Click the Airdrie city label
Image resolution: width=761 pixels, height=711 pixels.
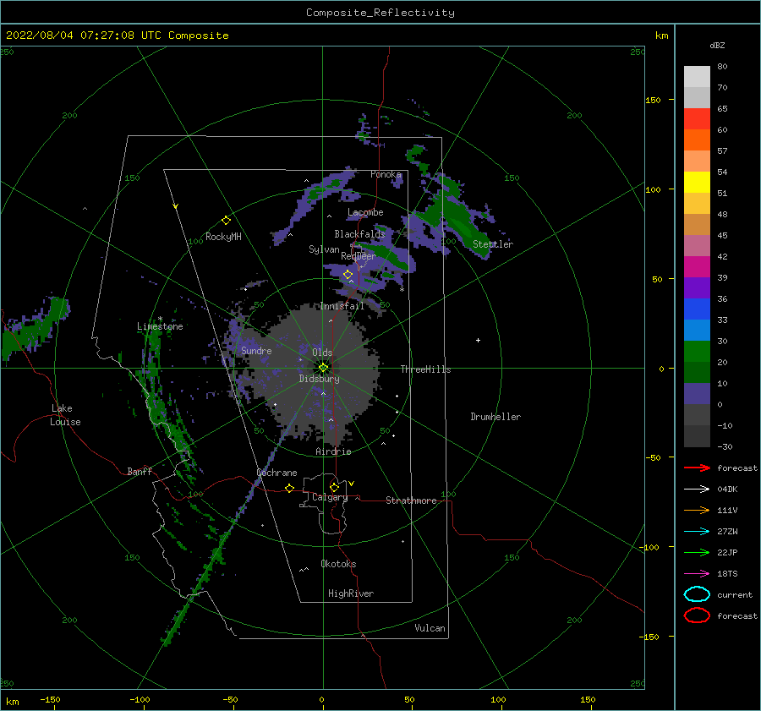click(333, 451)
